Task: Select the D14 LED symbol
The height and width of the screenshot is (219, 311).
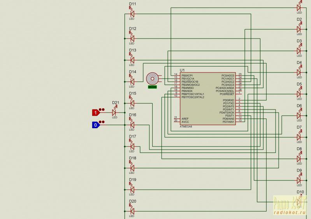Action: 132,81
